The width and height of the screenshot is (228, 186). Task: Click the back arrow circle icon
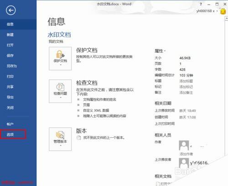[10, 10]
